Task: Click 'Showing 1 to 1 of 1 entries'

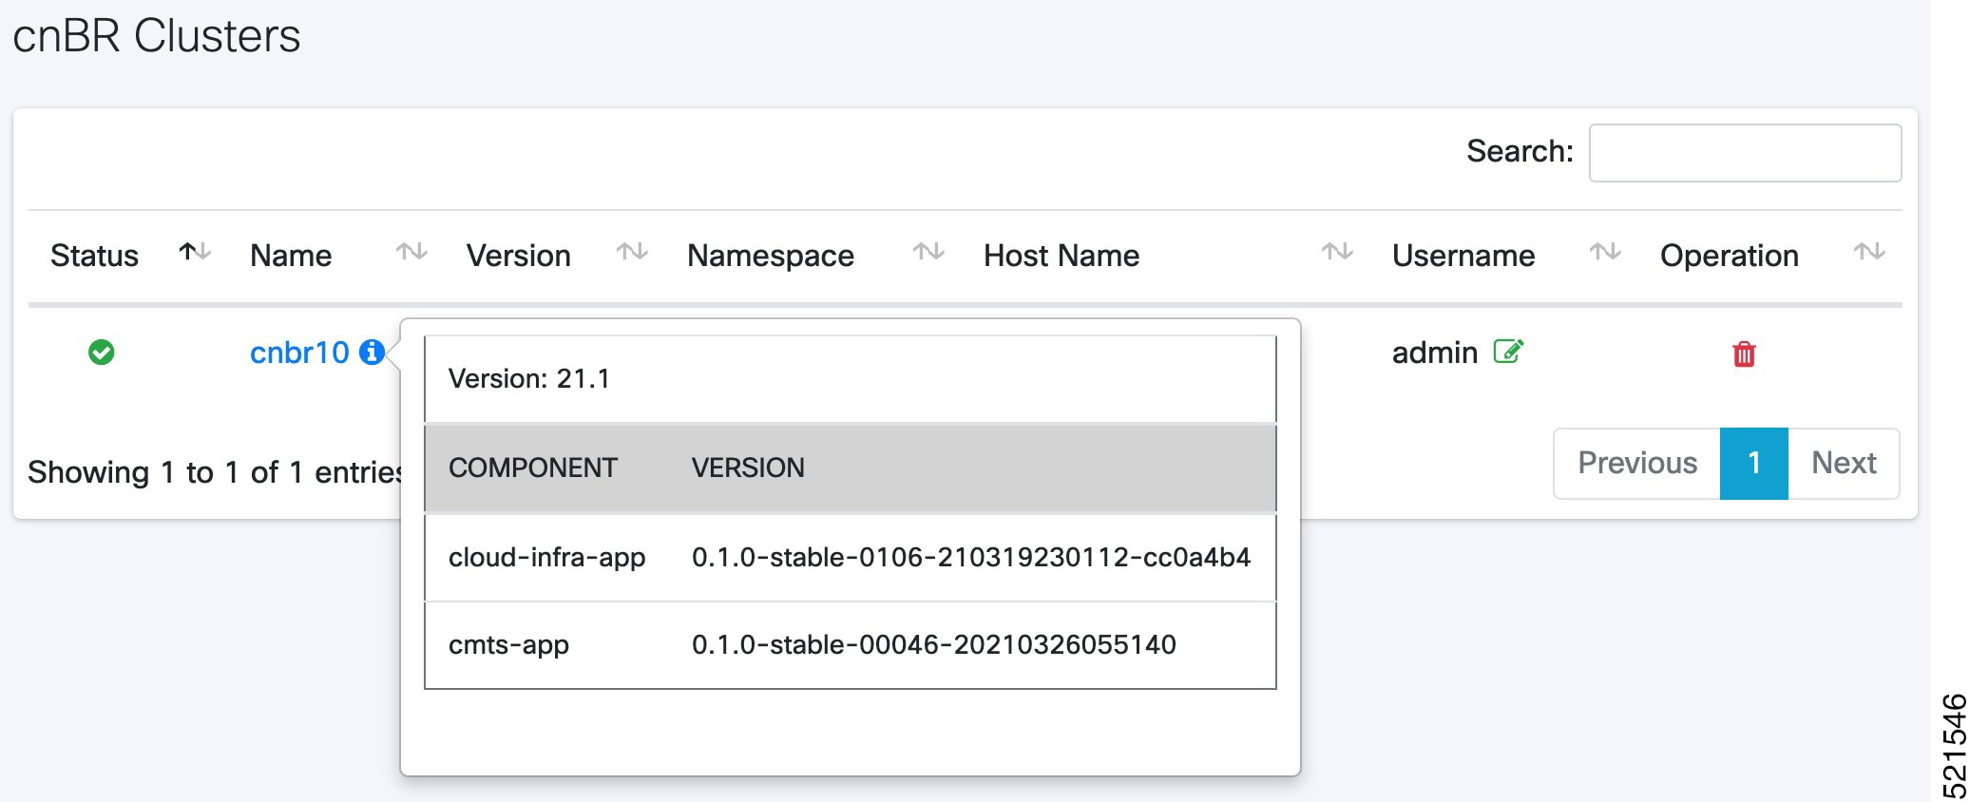Action: point(216,472)
